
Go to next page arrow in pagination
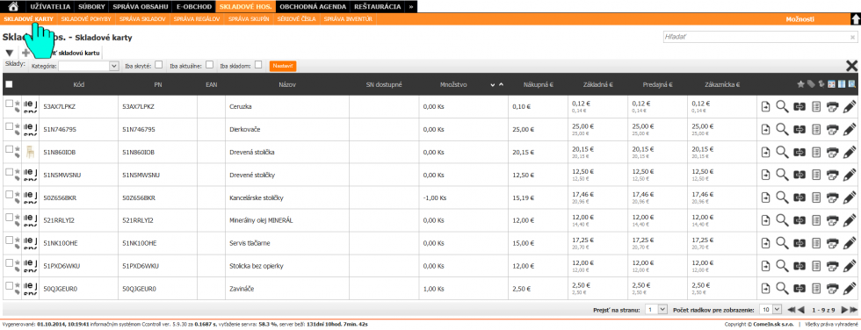pos(845,310)
